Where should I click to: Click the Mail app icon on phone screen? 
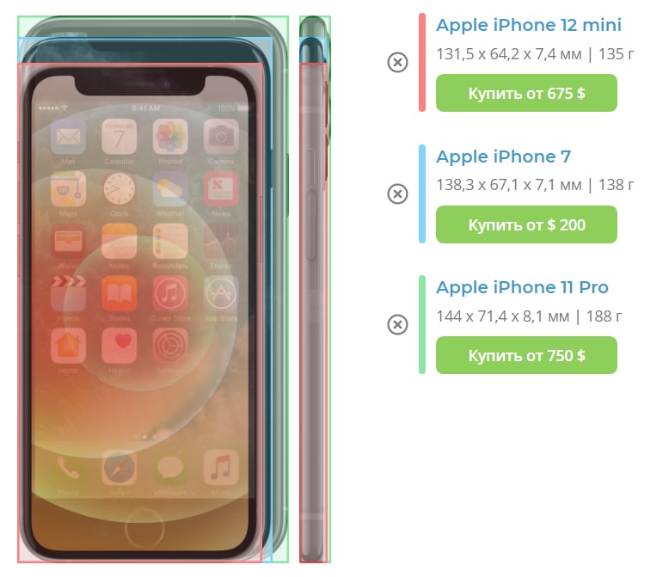68,137
